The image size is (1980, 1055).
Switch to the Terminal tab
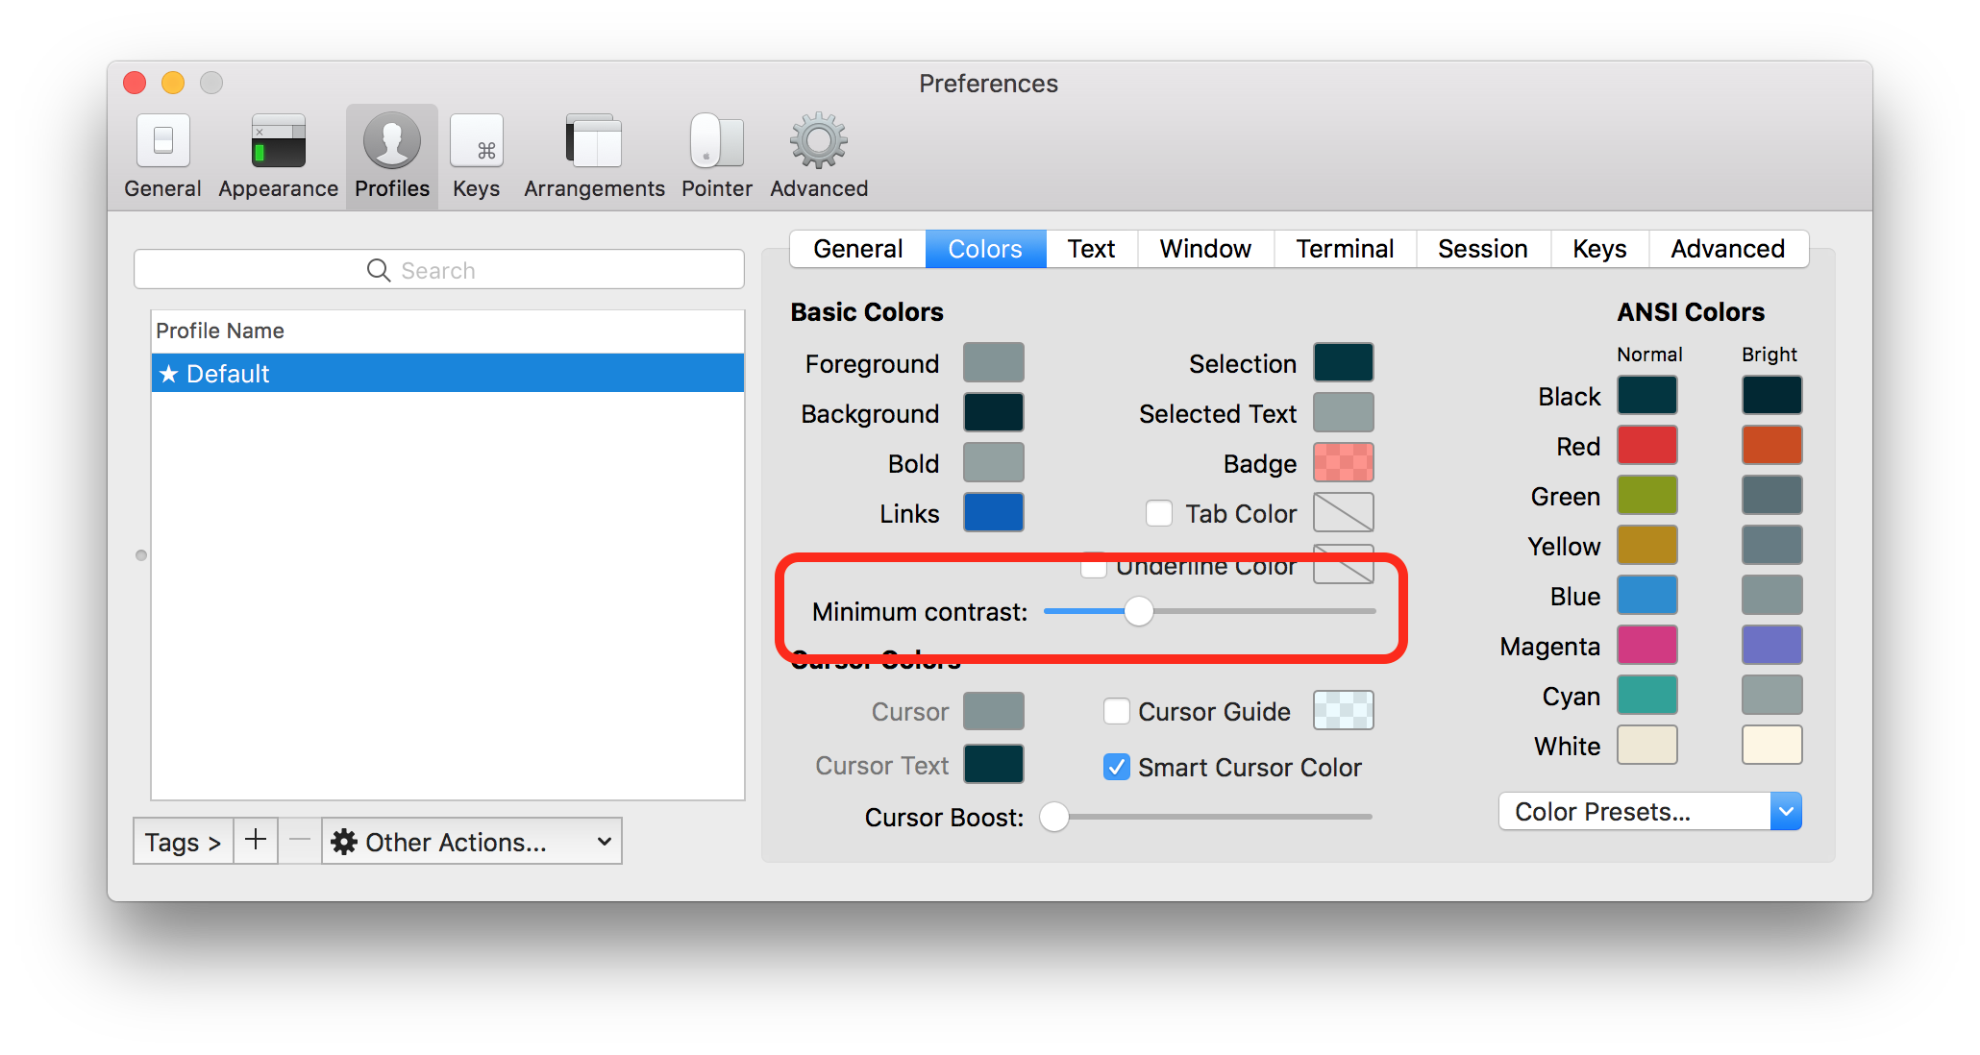coord(1344,249)
